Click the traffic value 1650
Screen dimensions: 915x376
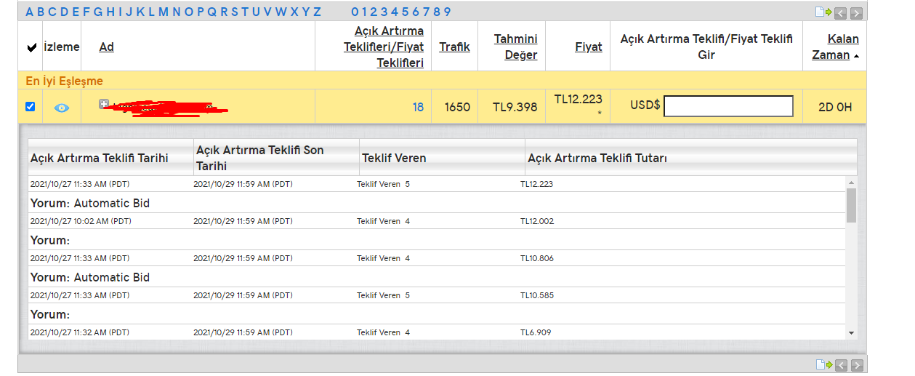tap(457, 107)
